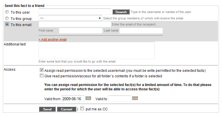Click the Send button
The width and height of the screenshot is (223, 117).
(x=47, y=109)
